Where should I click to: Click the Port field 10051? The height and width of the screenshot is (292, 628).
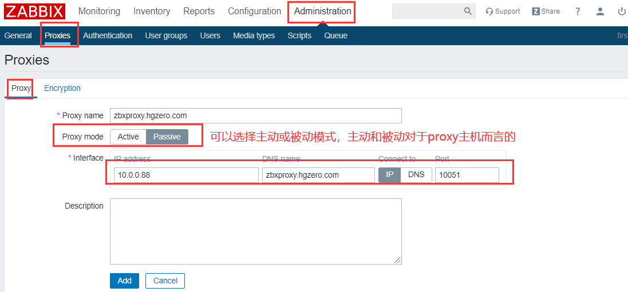click(x=467, y=175)
